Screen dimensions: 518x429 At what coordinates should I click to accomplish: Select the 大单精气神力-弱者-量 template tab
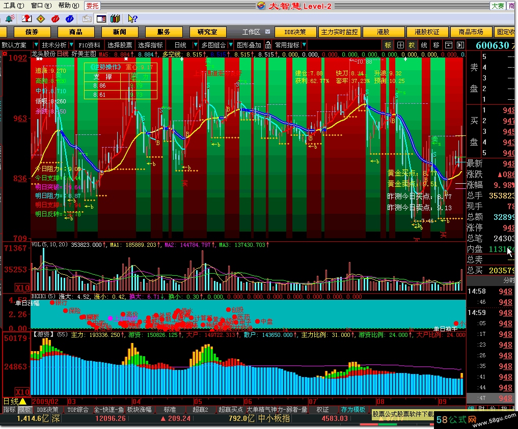pyautogui.click(x=277, y=410)
